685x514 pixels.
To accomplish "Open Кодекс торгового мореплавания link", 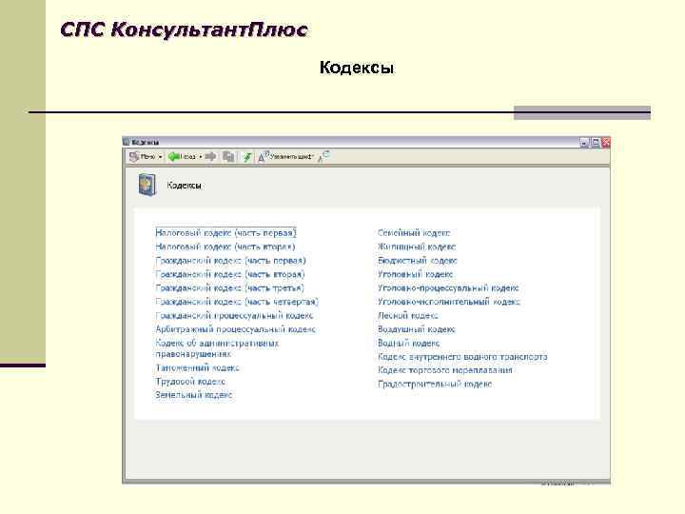I will pos(445,370).
